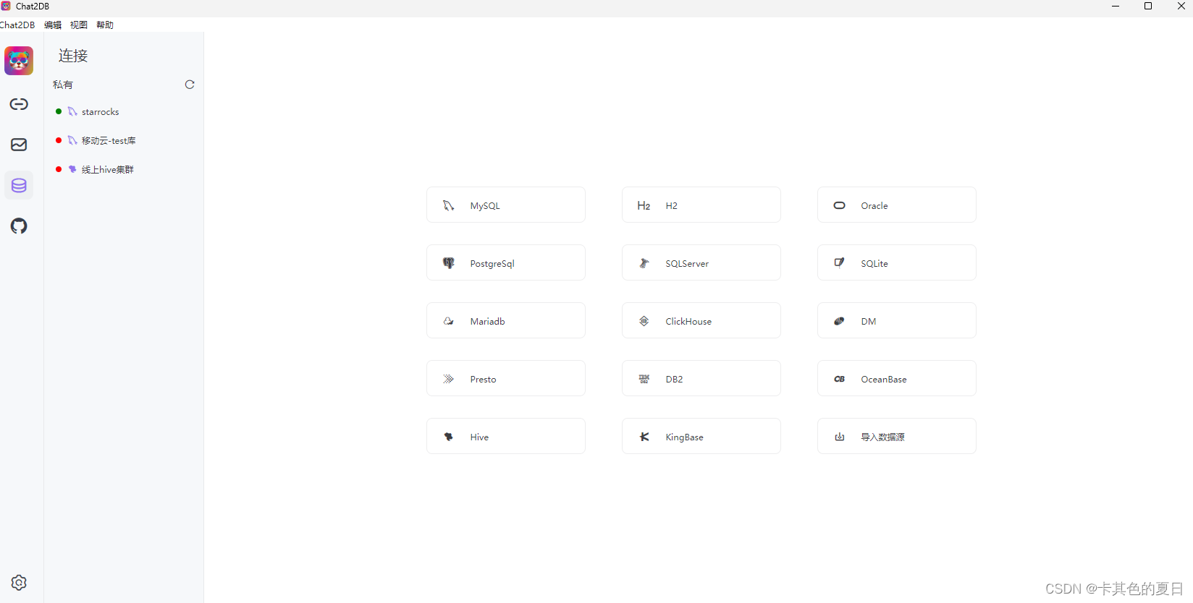Create a new Hive connection
This screenshot has height=603, width=1193.
coord(506,436)
